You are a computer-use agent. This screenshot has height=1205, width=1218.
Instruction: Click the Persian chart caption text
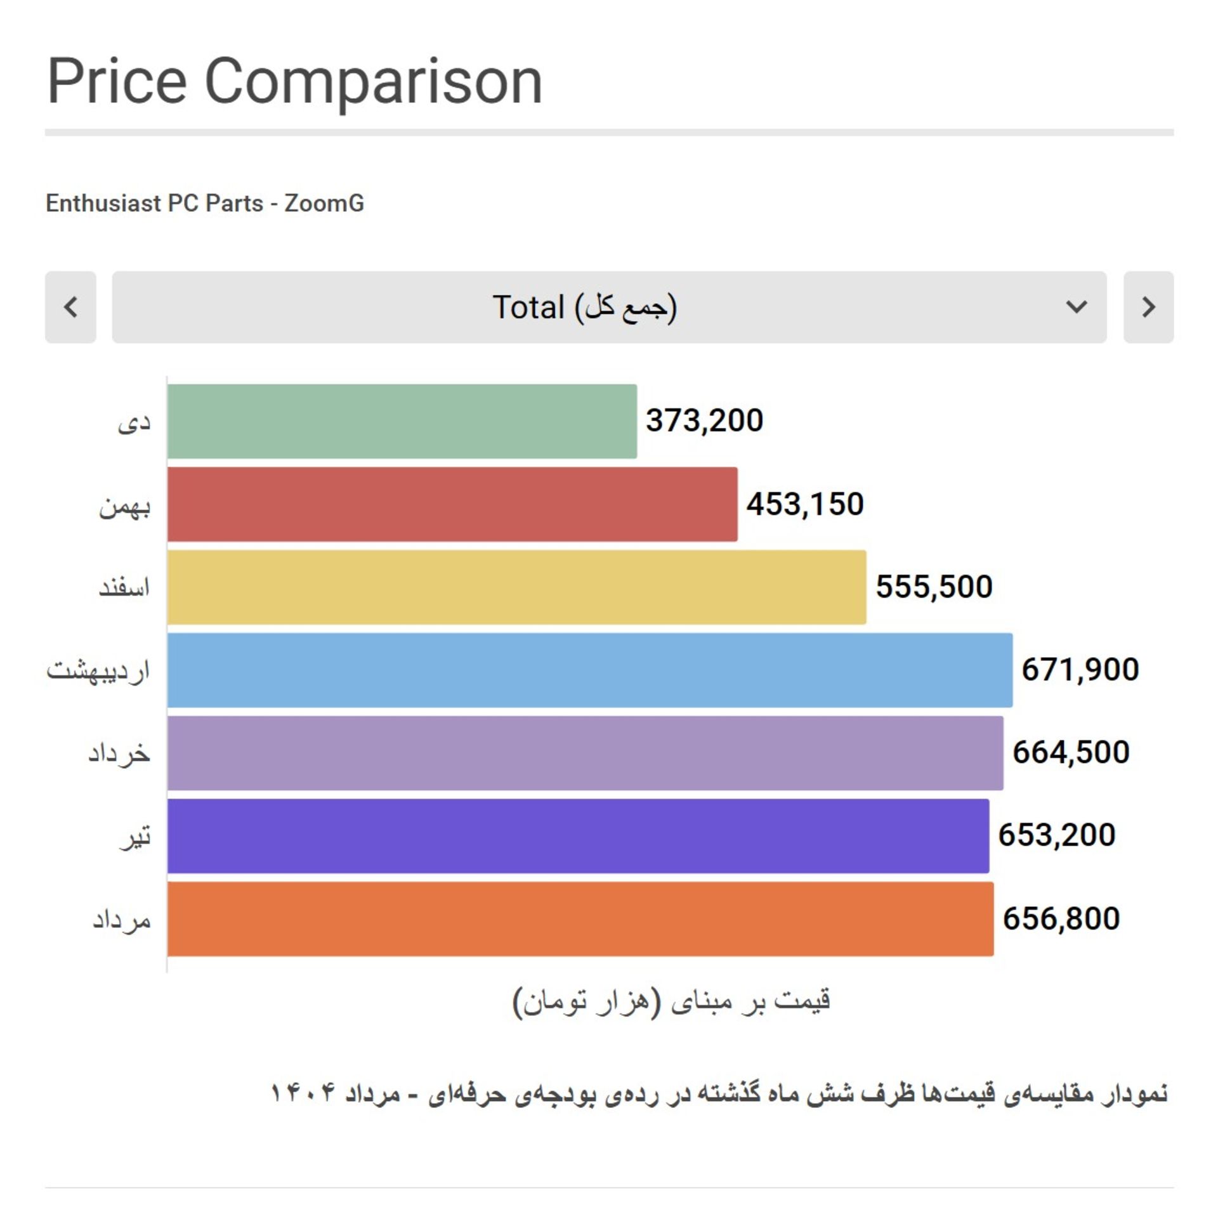[719, 1093]
